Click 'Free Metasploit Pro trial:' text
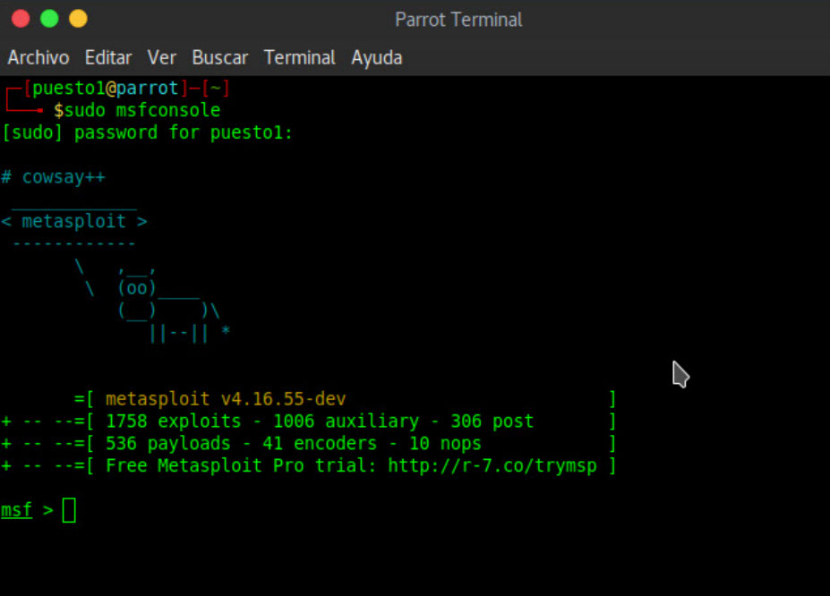The height and width of the screenshot is (596, 830). click(242, 466)
